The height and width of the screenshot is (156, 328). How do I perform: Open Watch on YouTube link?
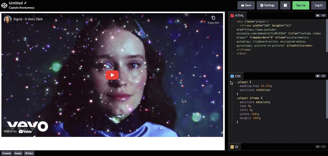[18, 132]
